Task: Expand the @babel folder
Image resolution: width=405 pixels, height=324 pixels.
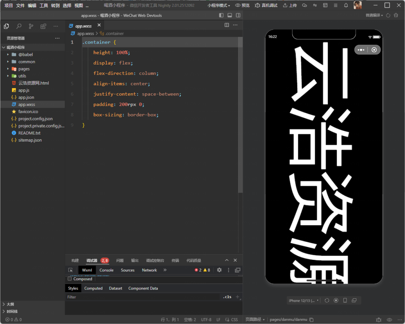Action: click(8, 55)
